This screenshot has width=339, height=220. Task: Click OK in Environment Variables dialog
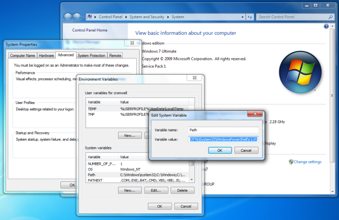(160, 207)
